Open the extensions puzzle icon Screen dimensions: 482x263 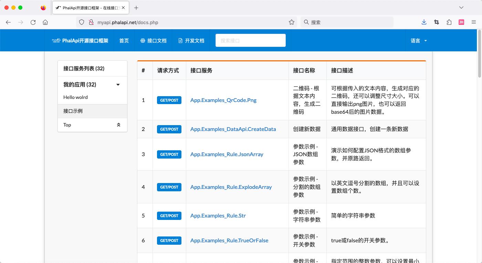(x=449, y=22)
